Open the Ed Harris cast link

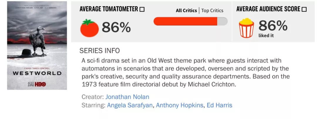(220, 105)
